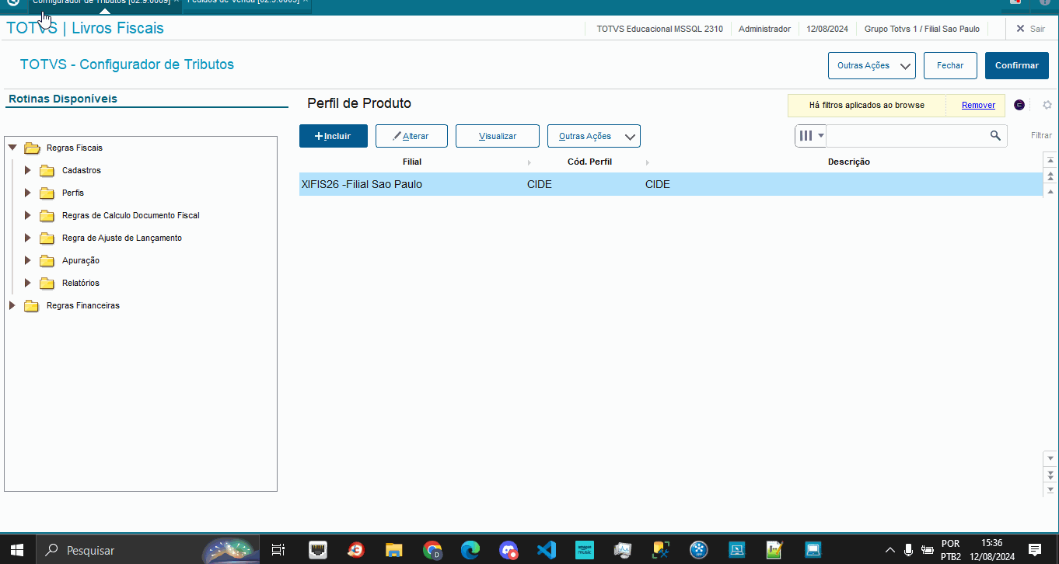Expand the Regras Financeiras tree node
Screen dimensions: 1059x564
click(12, 305)
